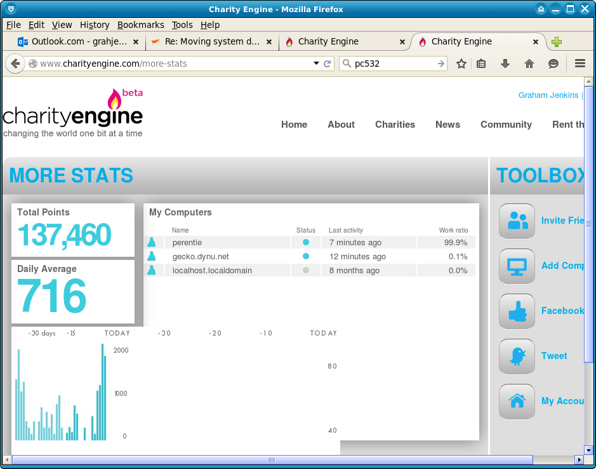
Task: Close the Outlook.com tab
Action: pyautogui.click(x=136, y=42)
